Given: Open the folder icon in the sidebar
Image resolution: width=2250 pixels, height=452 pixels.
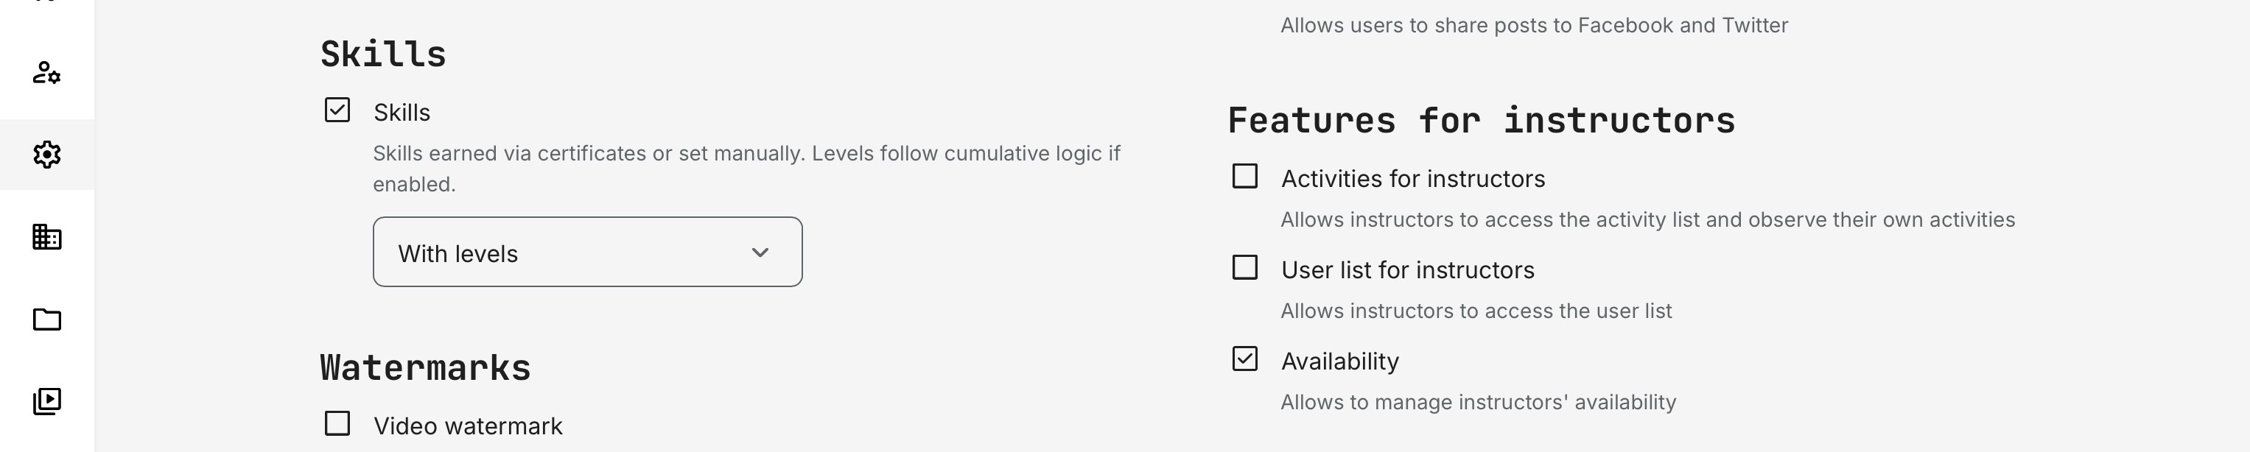Looking at the screenshot, I should [48, 317].
